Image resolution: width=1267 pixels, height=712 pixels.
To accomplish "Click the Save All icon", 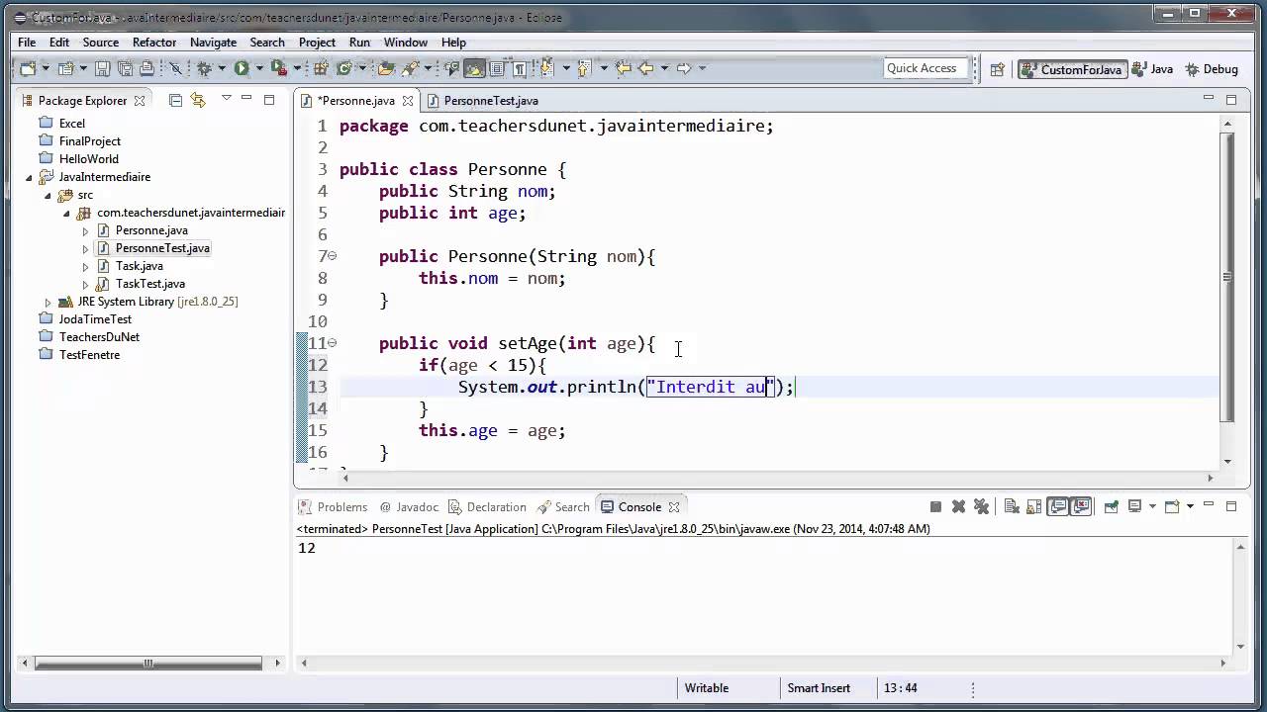I will coord(126,68).
